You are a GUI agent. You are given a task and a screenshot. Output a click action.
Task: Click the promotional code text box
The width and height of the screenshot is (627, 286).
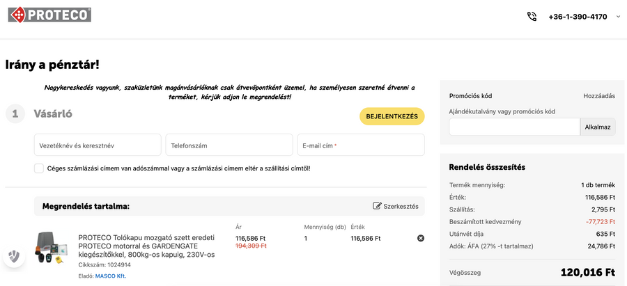point(514,127)
